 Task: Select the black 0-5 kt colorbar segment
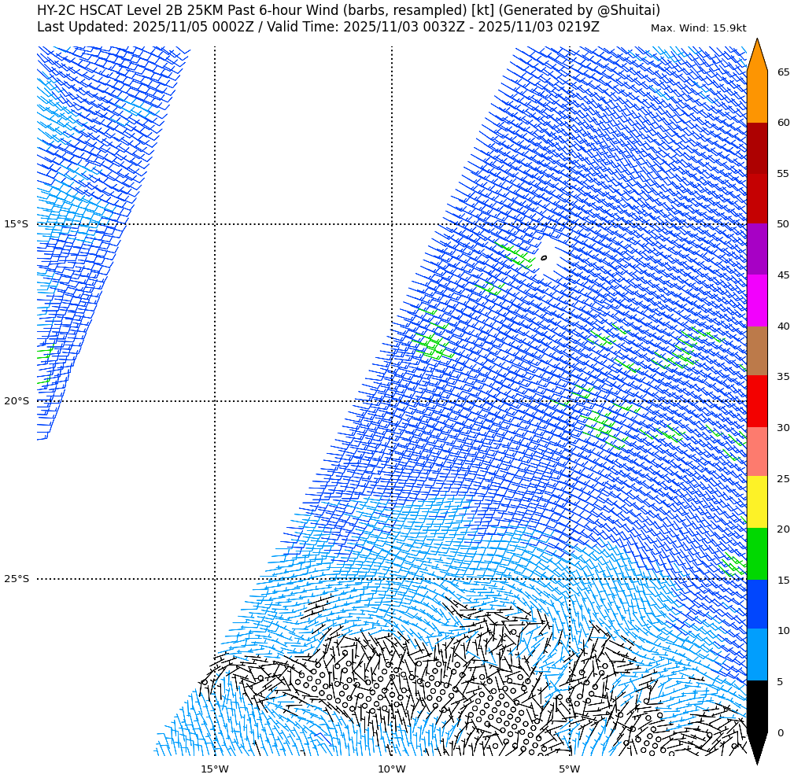(756, 706)
